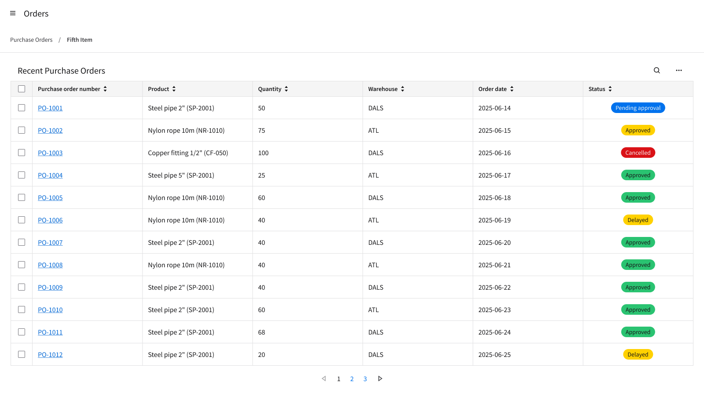
Task: Click the red Cancelled status badge
Action: tap(638, 153)
